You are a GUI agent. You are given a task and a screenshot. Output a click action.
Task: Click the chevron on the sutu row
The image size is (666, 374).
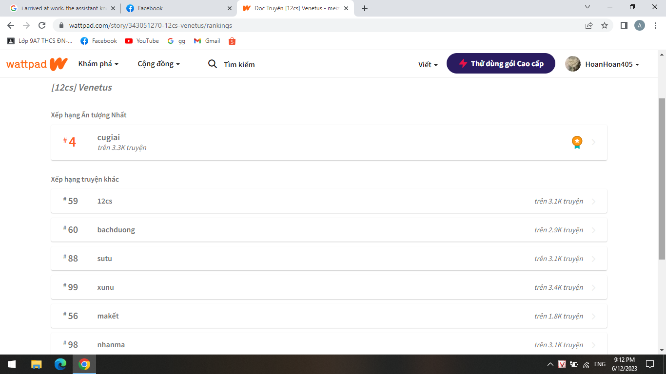click(x=593, y=259)
